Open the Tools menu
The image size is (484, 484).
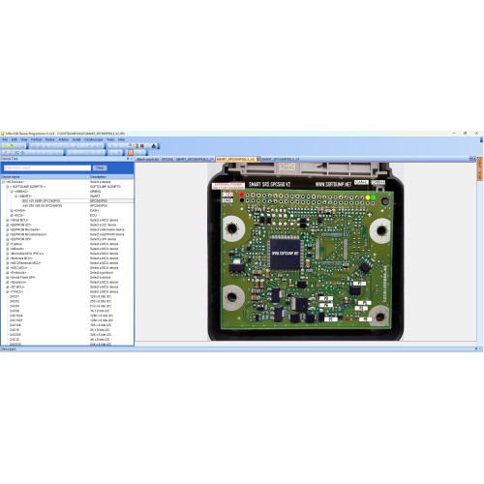(x=110, y=139)
